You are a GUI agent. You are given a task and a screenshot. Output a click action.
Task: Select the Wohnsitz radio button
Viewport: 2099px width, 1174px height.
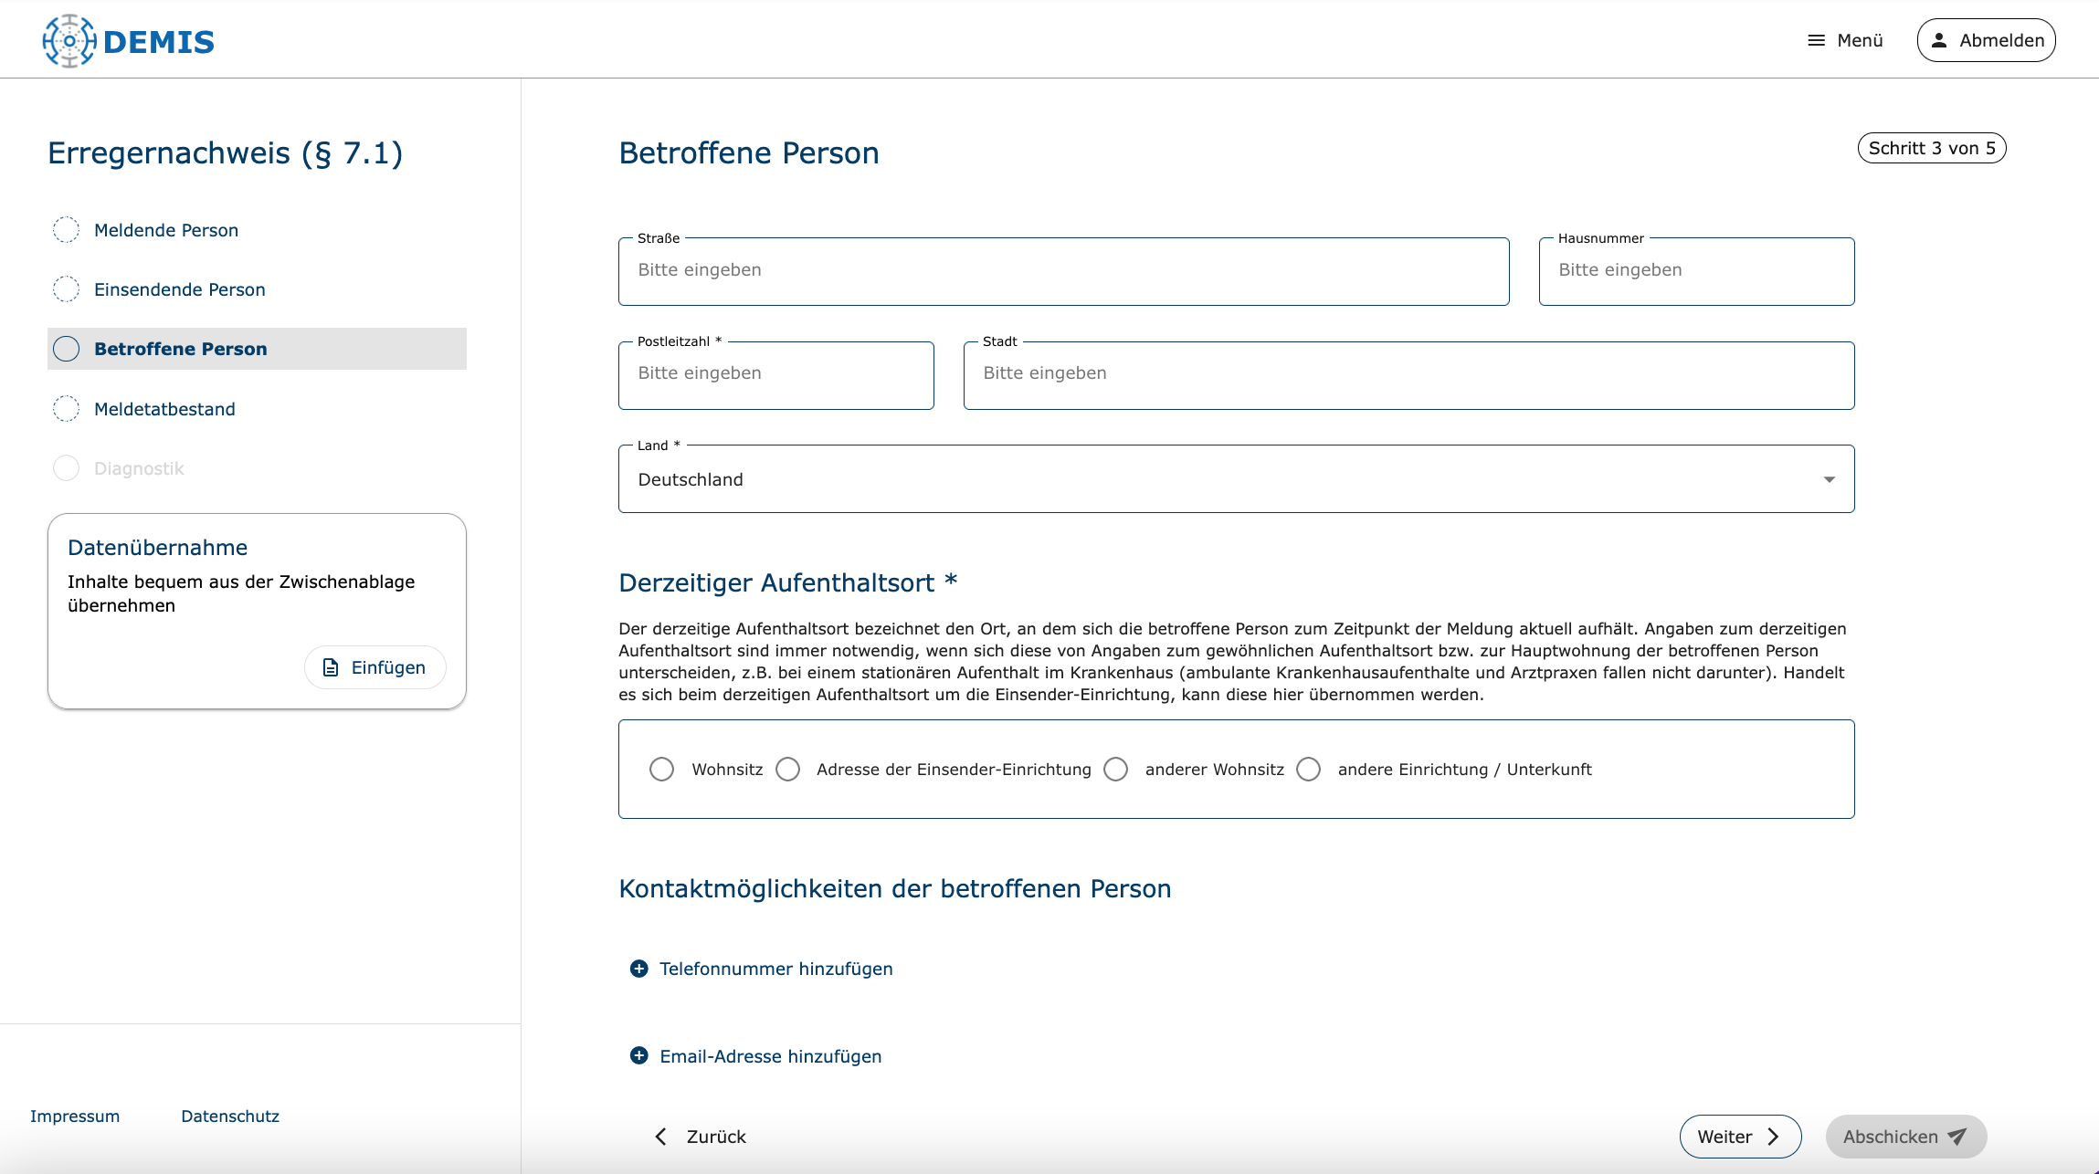click(662, 770)
